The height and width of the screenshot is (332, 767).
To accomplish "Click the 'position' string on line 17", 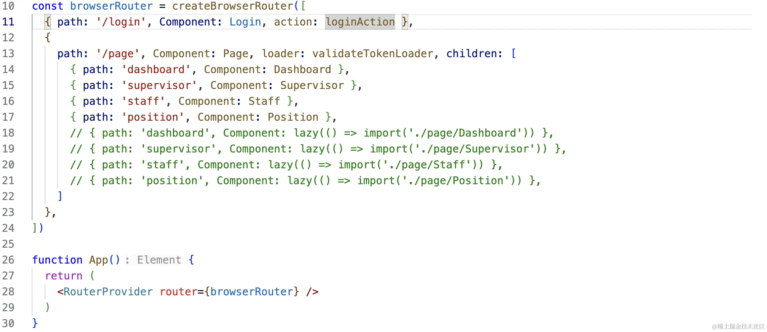I will [153, 117].
